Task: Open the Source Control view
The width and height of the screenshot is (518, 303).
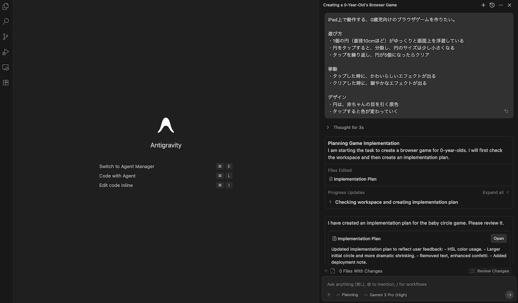Action: [6, 37]
